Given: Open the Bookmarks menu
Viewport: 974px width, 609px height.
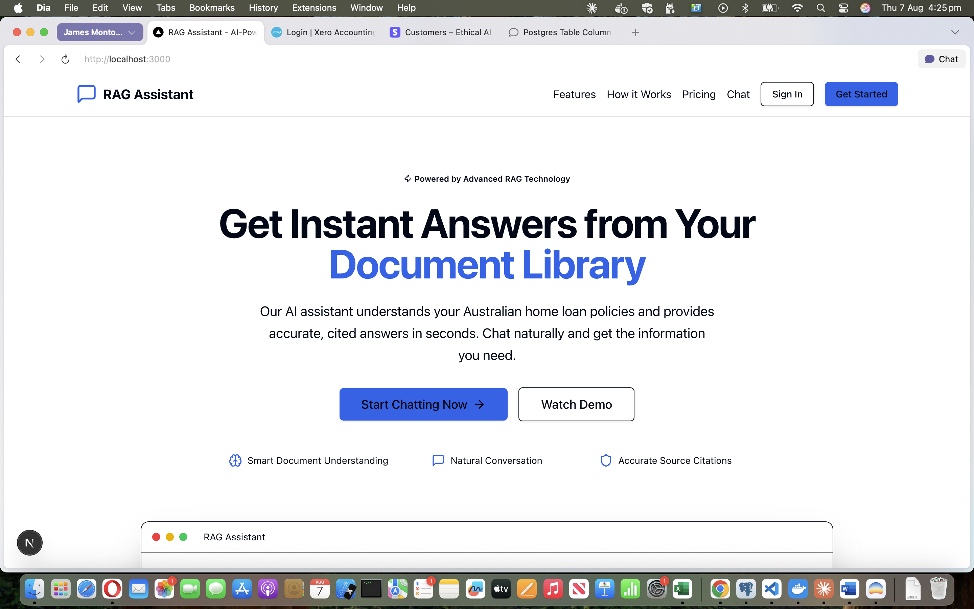Looking at the screenshot, I should (212, 8).
